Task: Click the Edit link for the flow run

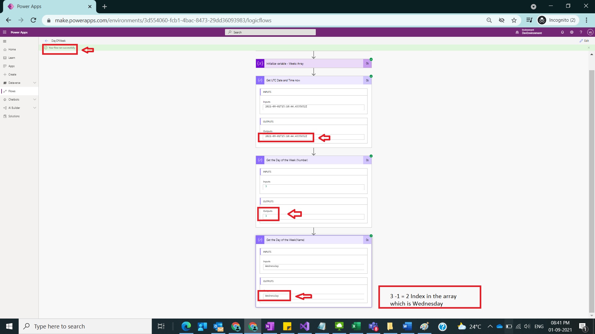Action: [585, 41]
